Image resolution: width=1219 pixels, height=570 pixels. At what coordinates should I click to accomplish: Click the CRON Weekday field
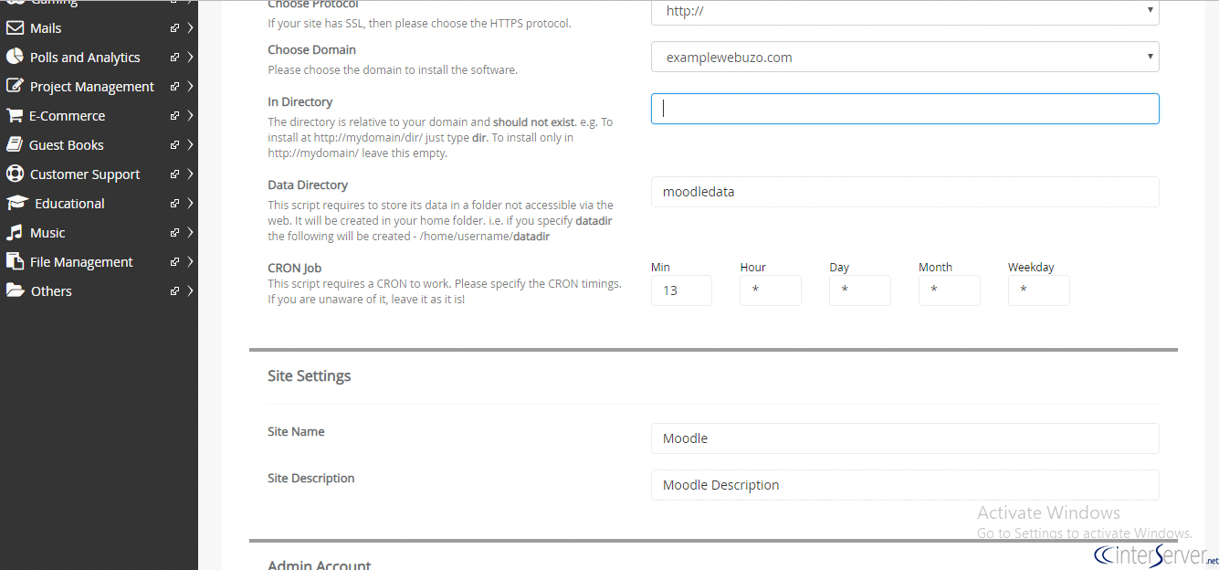pos(1039,290)
